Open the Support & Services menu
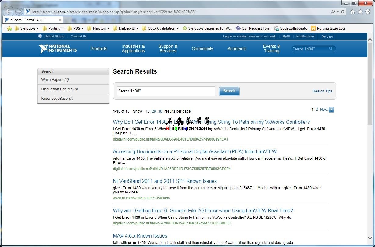 point(168,49)
